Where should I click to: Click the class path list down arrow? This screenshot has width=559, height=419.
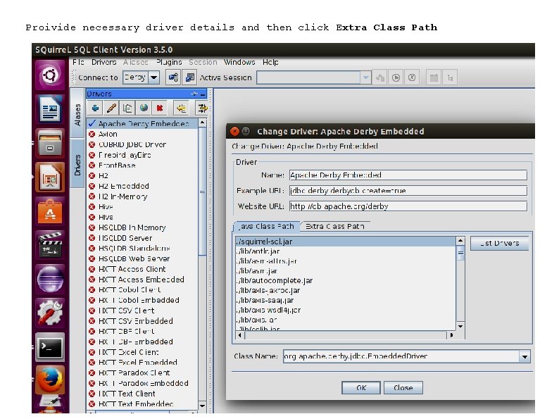(460, 326)
